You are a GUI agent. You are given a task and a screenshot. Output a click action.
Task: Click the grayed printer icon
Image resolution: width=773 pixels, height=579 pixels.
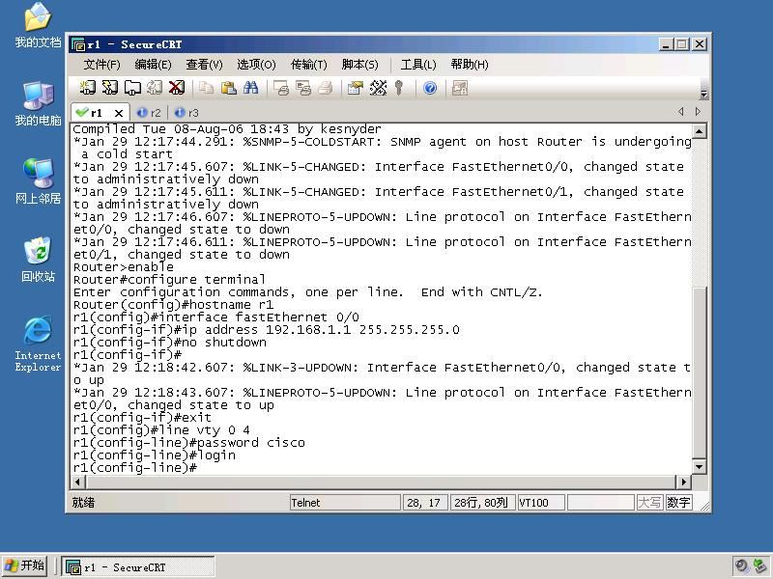click(x=326, y=88)
